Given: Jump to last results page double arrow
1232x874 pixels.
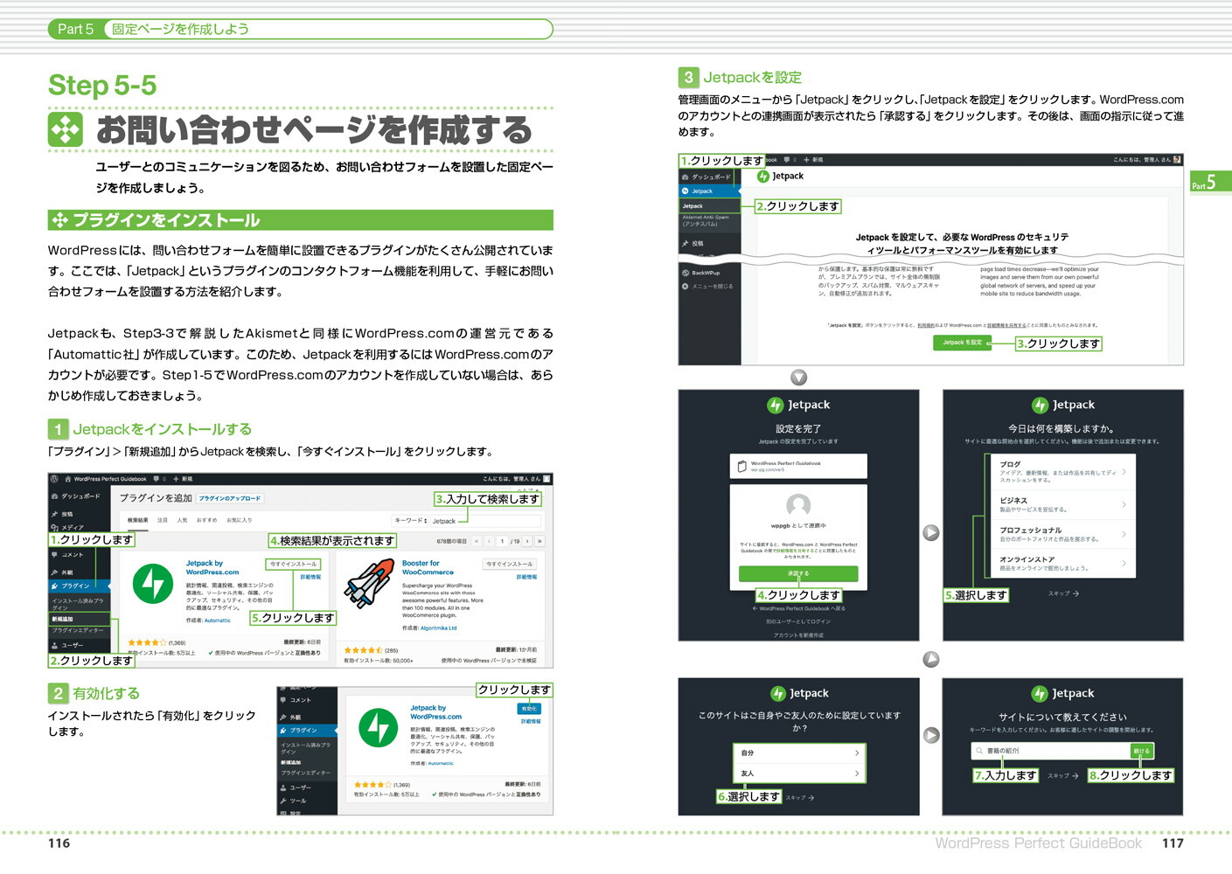Looking at the screenshot, I should tap(539, 541).
